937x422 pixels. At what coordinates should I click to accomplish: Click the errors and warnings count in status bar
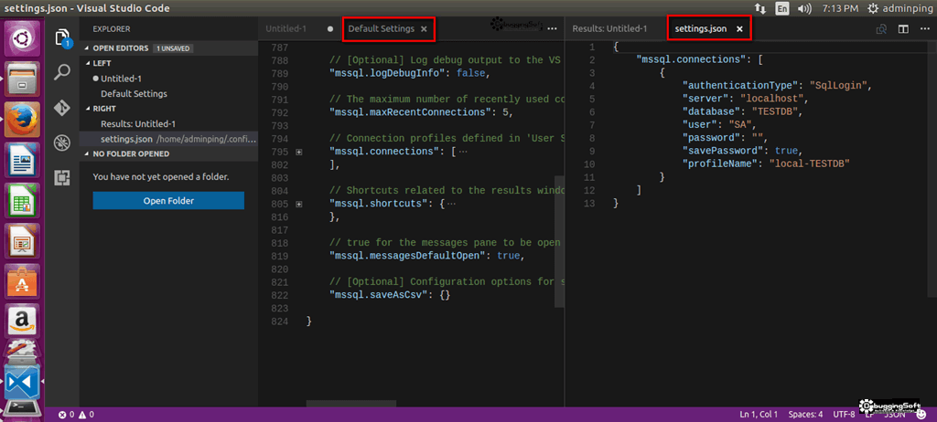(x=76, y=415)
